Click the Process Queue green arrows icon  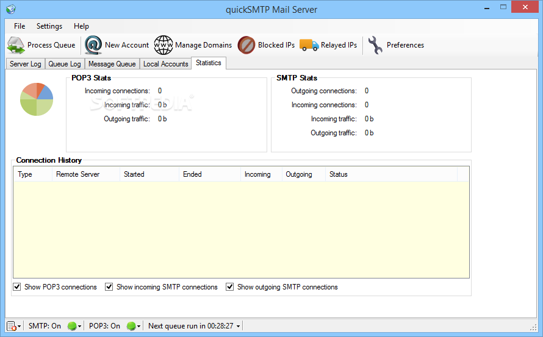[16, 45]
